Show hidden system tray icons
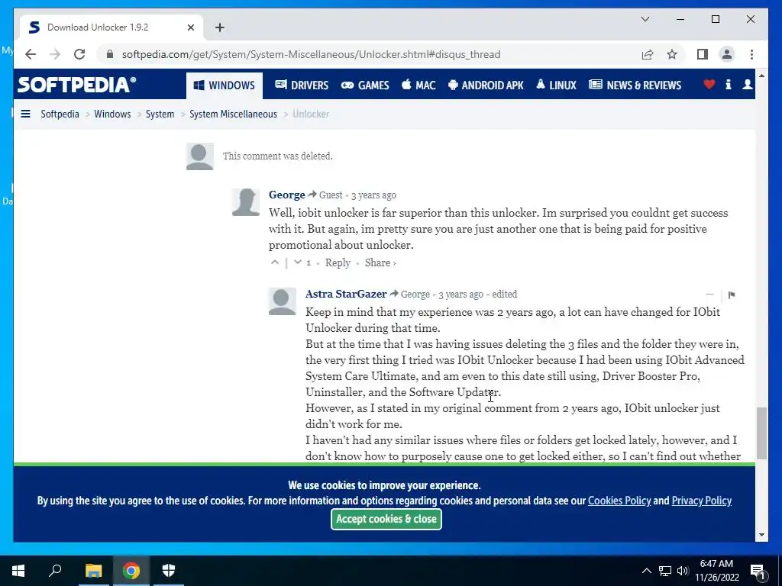782x586 pixels. click(x=646, y=571)
